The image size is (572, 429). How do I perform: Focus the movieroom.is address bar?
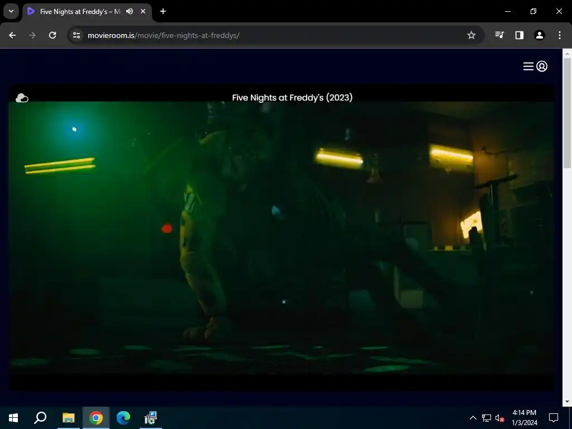[x=276, y=35]
